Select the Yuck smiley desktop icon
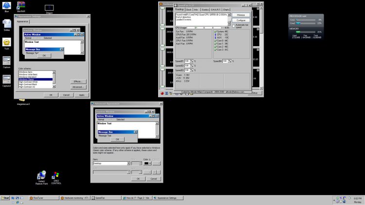 (6, 44)
